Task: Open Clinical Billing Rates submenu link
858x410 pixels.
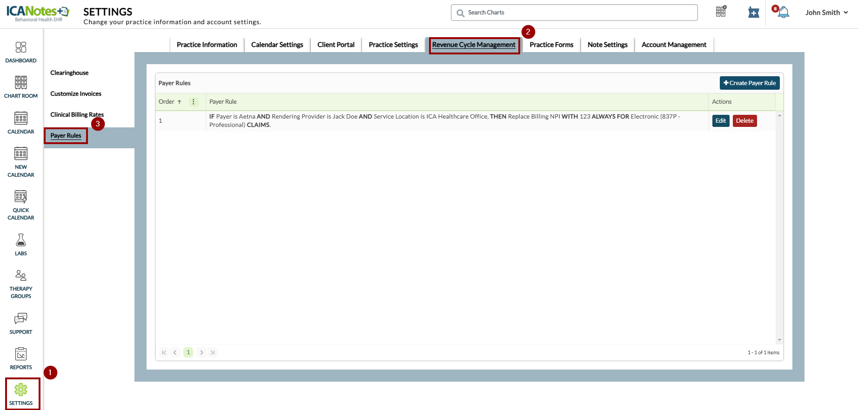Action: pyautogui.click(x=77, y=115)
